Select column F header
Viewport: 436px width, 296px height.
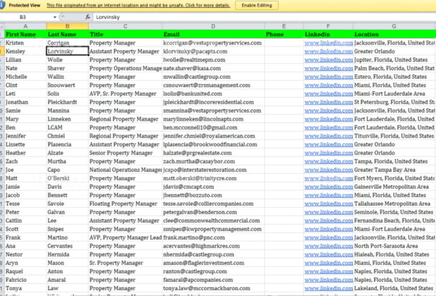[x=328, y=27]
